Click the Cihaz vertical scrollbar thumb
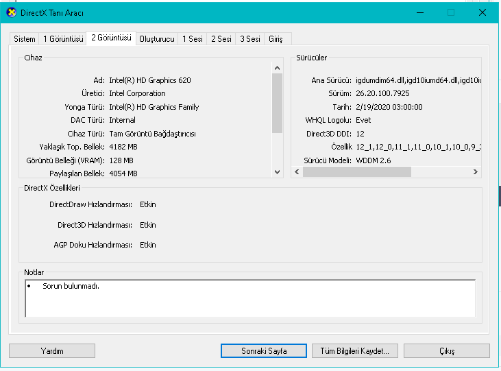 tap(277, 103)
